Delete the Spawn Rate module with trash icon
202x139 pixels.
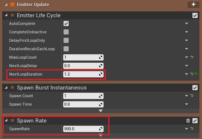pos(188,121)
